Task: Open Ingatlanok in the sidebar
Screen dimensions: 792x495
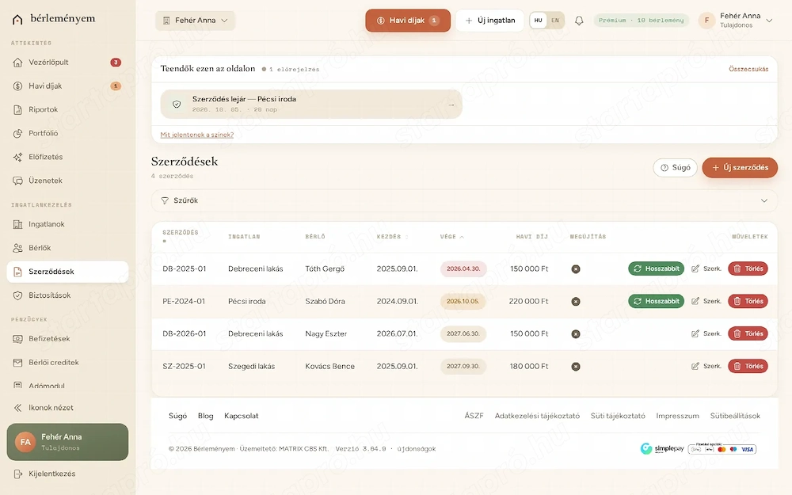Action: pyautogui.click(x=67, y=224)
